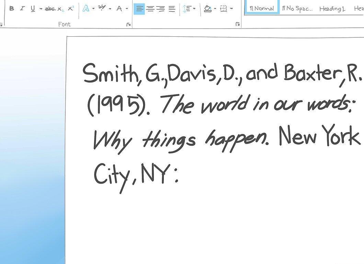This screenshot has width=364, height=264.
Task: Open Text Effects letter A icon
Action: click(86, 9)
